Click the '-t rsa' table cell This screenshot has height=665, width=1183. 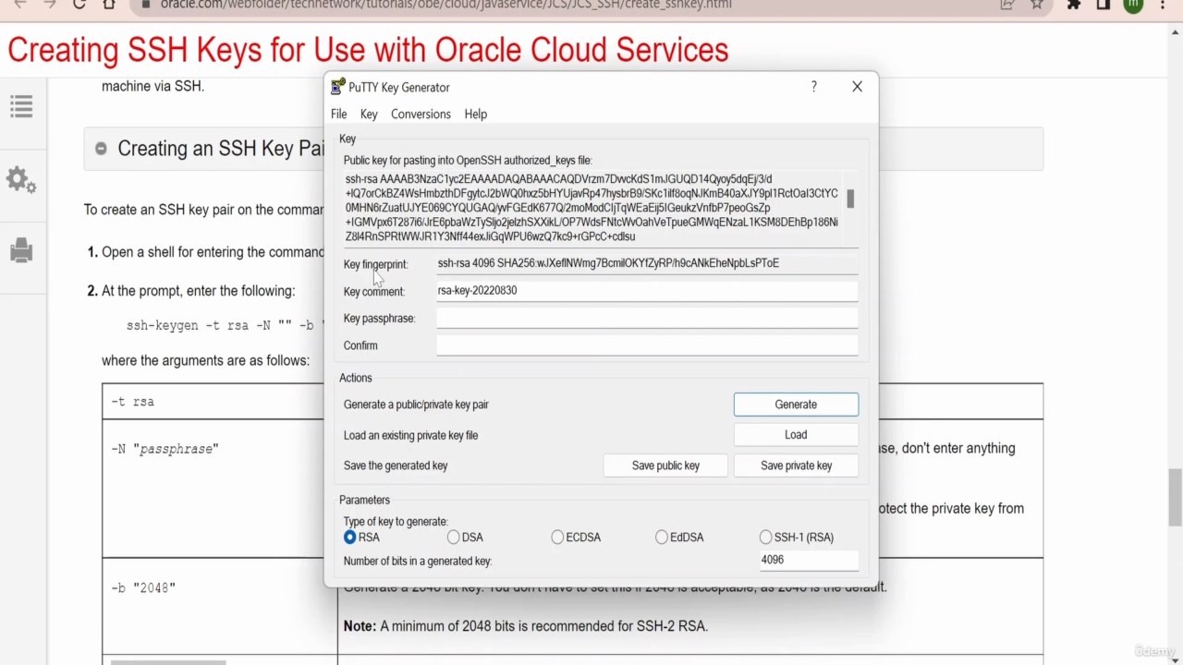click(219, 402)
